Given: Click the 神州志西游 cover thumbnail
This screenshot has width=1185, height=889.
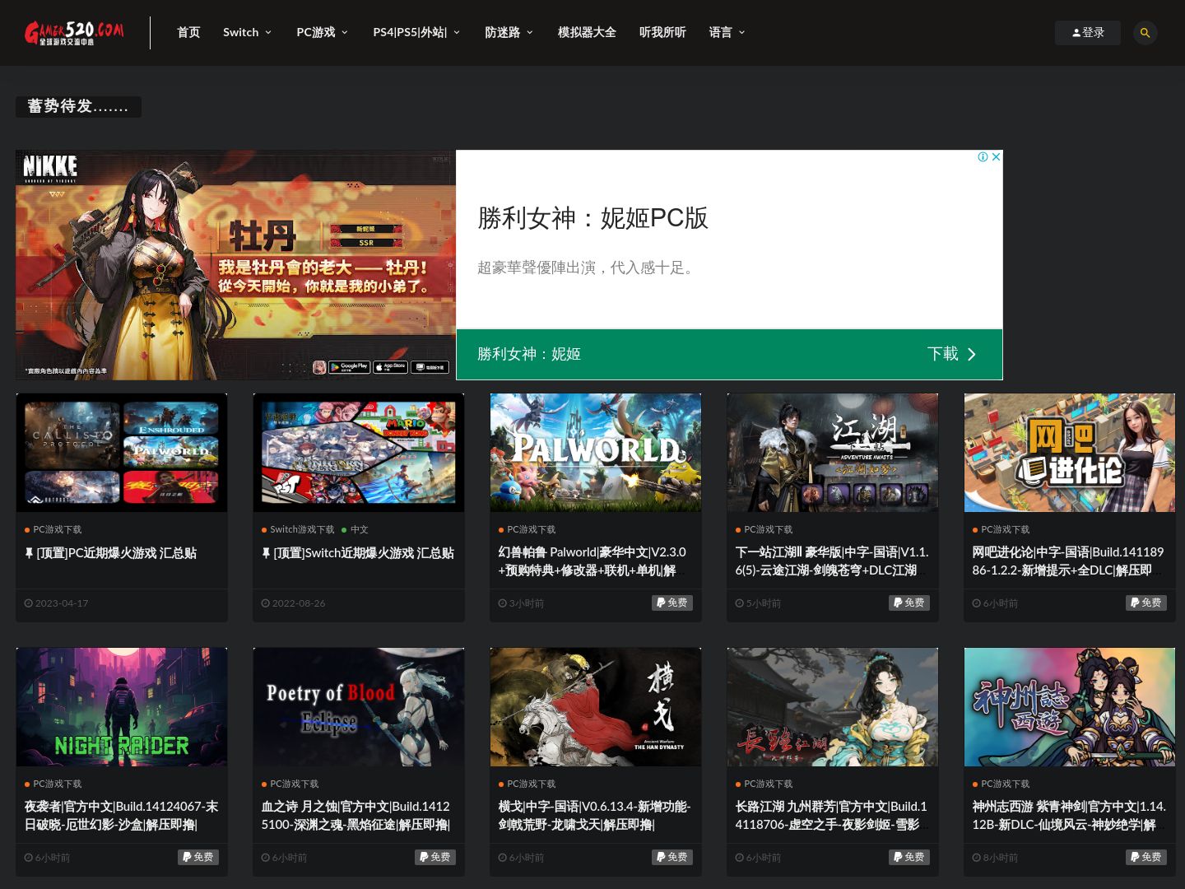Looking at the screenshot, I should click(1070, 707).
